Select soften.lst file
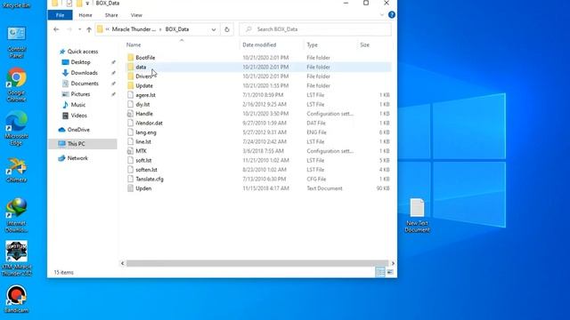Image resolution: width=570 pixels, height=320 pixels. coord(146,170)
